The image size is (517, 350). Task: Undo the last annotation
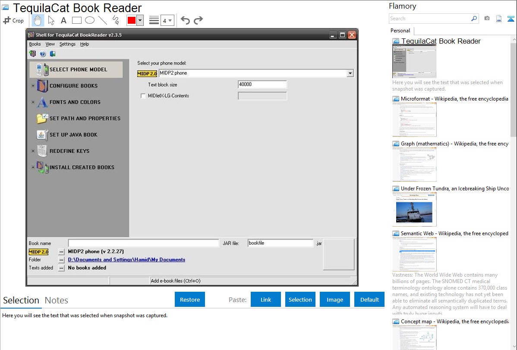coord(185,20)
